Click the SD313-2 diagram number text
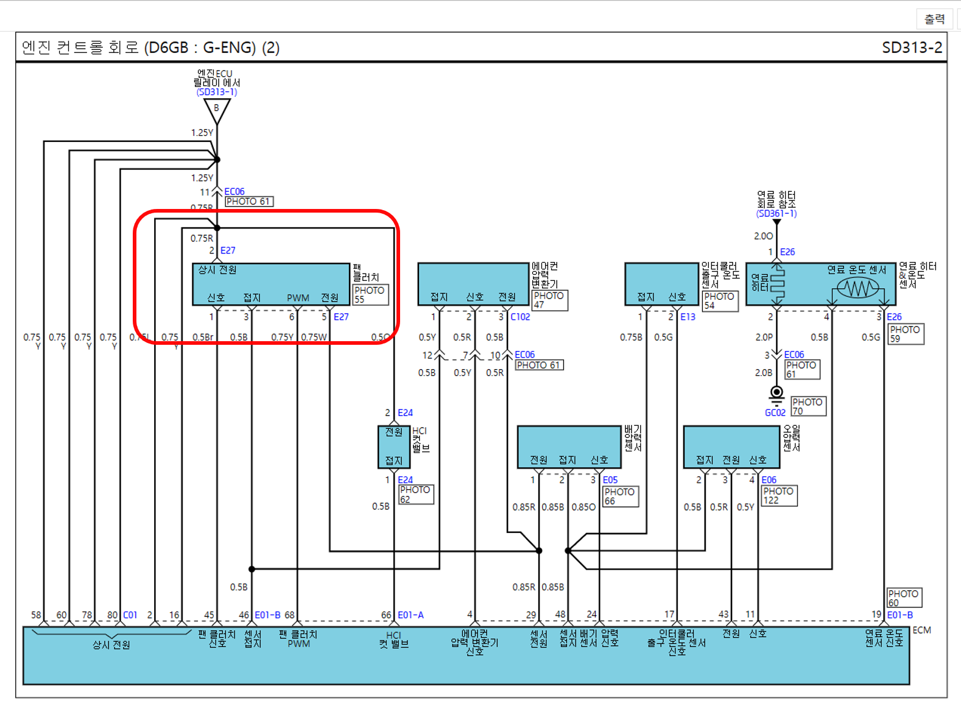The width and height of the screenshot is (961, 714). click(912, 48)
